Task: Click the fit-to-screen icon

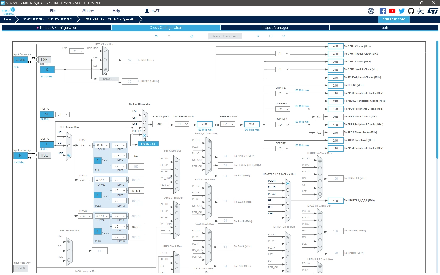Action: 271,36
